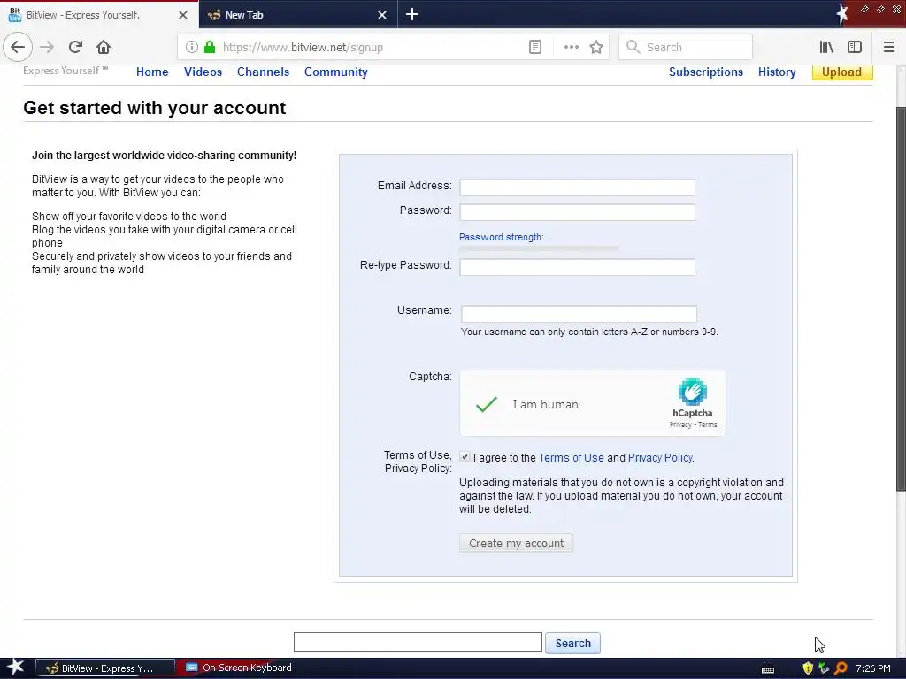Viewport: 906px width, 679px height.
Task: Open hCaptcha Terms link
Action: [x=707, y=424]
